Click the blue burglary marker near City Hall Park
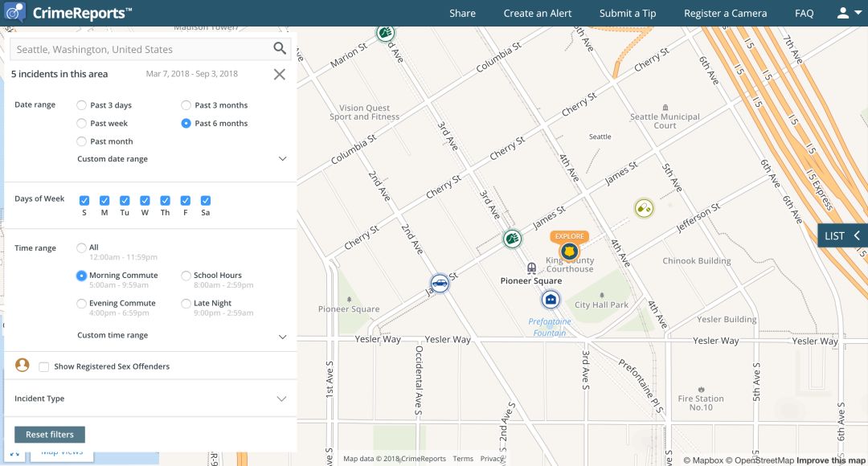The image size is (868, 466). (x=551, y=300)
